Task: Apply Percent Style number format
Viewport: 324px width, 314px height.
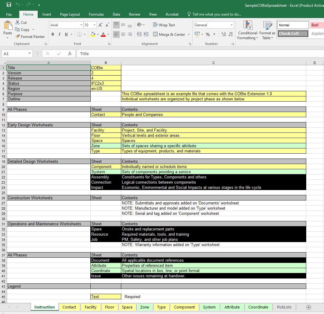Action: (208, 35)
